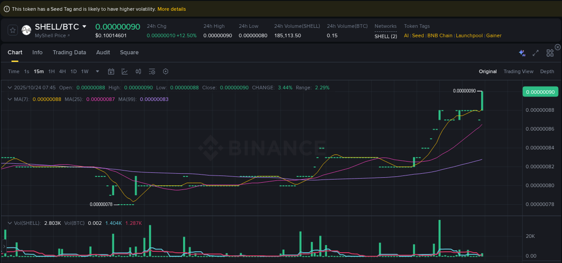Open the chart style selector icon
The width and height of the screenshot is (562, 263).
(x=125, y=71)
